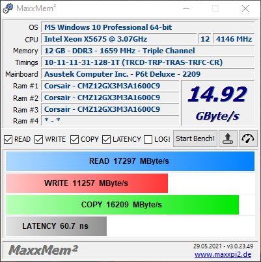Screen dimensions: 261x262
Task: Enable the LOG! checkbox
Action: point(148,139)
